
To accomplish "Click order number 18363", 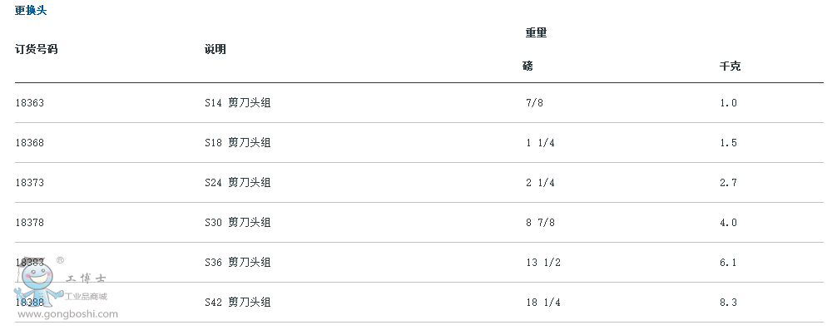I will click(29, 103).
